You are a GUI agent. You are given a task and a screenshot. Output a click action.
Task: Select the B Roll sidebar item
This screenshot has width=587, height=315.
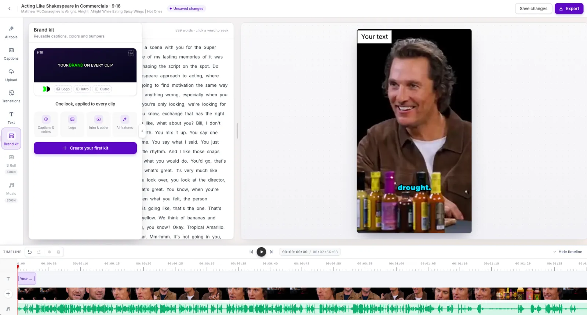[11, 163]
